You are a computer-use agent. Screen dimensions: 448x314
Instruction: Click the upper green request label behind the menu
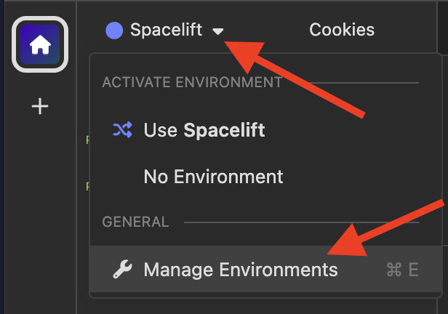[x=87, y=140]
